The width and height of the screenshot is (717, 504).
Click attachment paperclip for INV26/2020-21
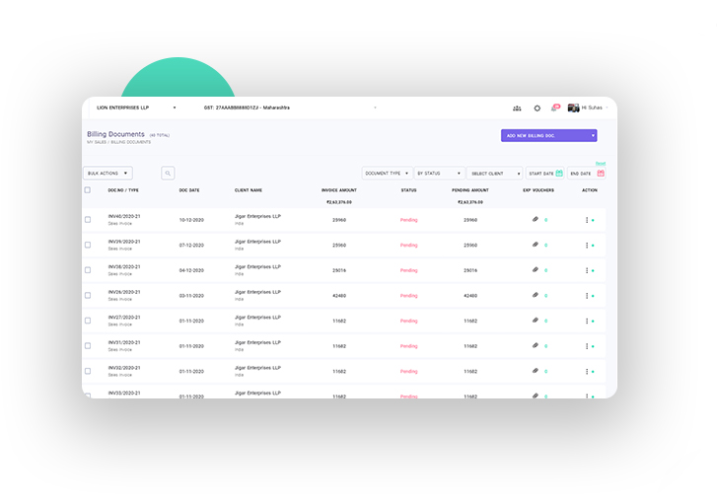pyautogui.click(x=536, y=295)
